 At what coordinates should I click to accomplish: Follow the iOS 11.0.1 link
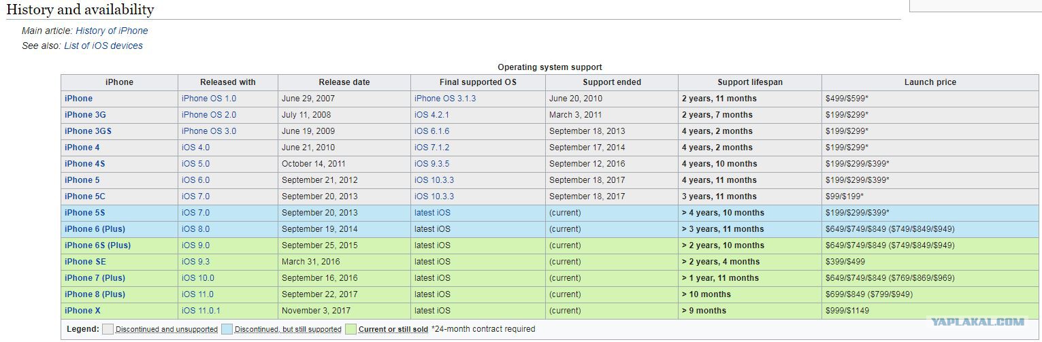tap(201, 311)
